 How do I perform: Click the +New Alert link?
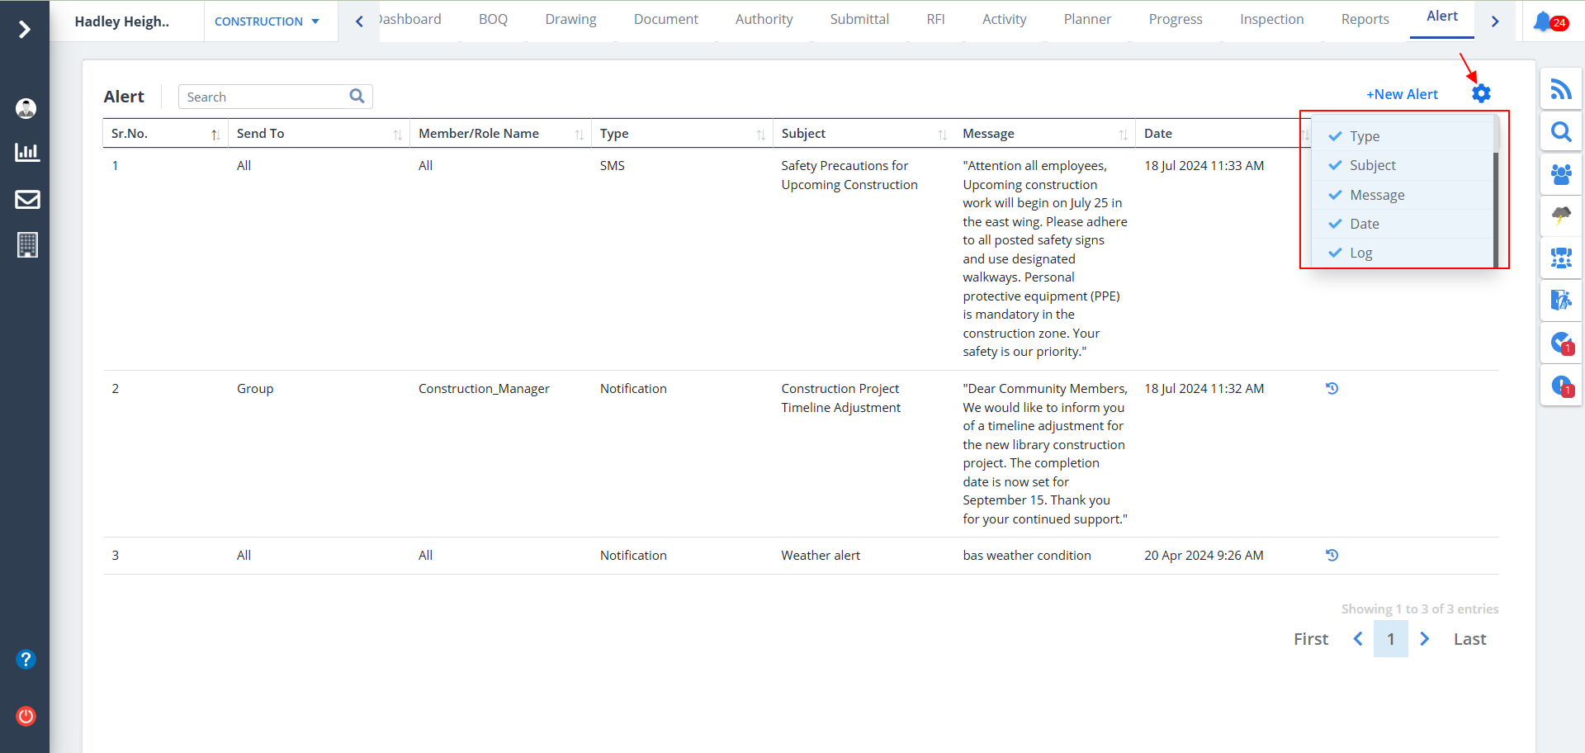click(1402, 94)
